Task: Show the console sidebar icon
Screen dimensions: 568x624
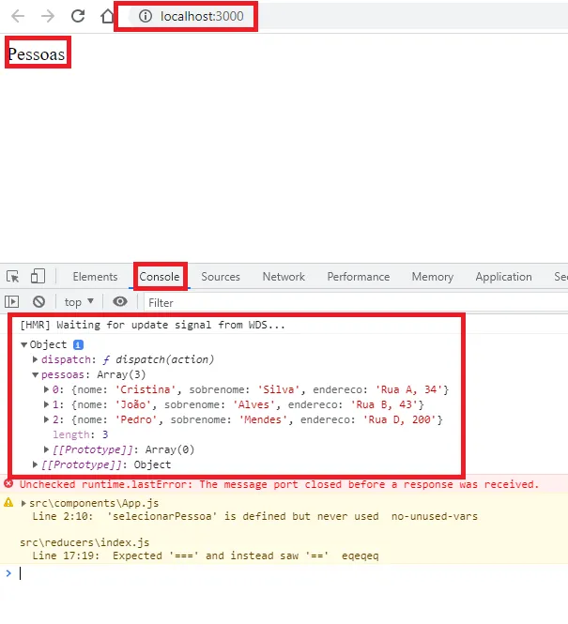Action: click(12, 301)
